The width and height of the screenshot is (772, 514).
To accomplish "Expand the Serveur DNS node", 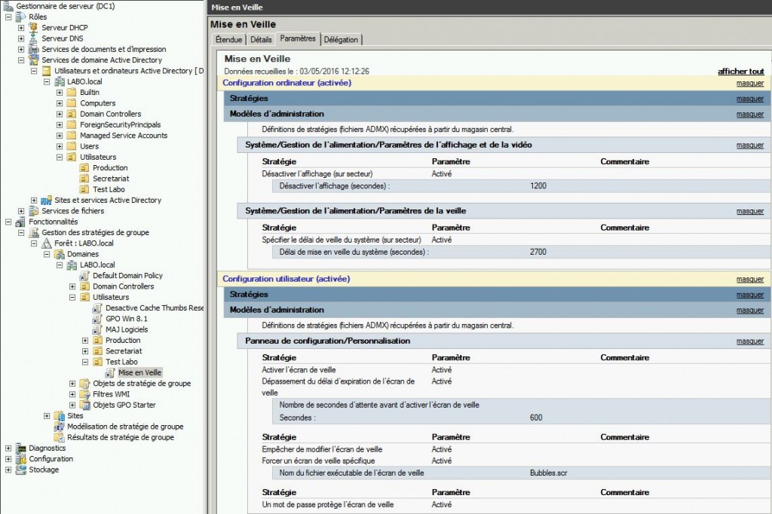I will [21, 38].
